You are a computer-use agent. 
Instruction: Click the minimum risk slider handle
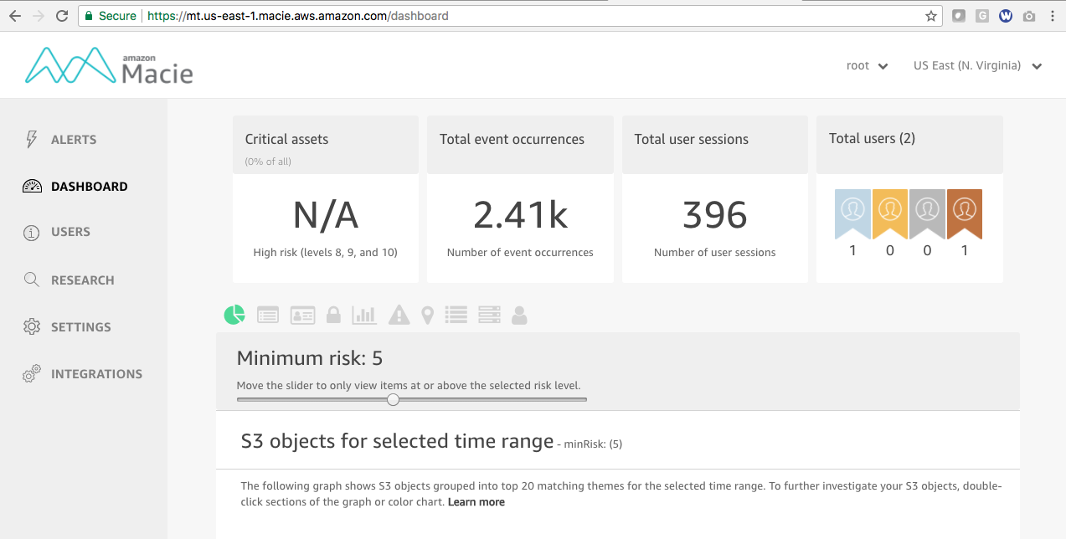click(393, 400)
